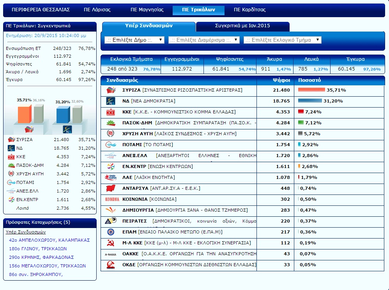The width and height of the screenshot is (389, 290).
Task: Open 290ο ΚΡΗΝΗΣ, ΦΑΡΚΑΔΟΝΑΣ entry
Action: pyautogui.click(x=41, y=257)
